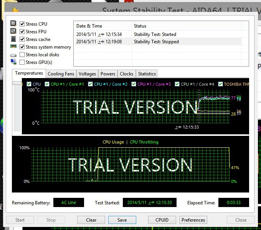Viewport: 261px width, 230px height.
Task: Click the Stop button
Action: 51,220
